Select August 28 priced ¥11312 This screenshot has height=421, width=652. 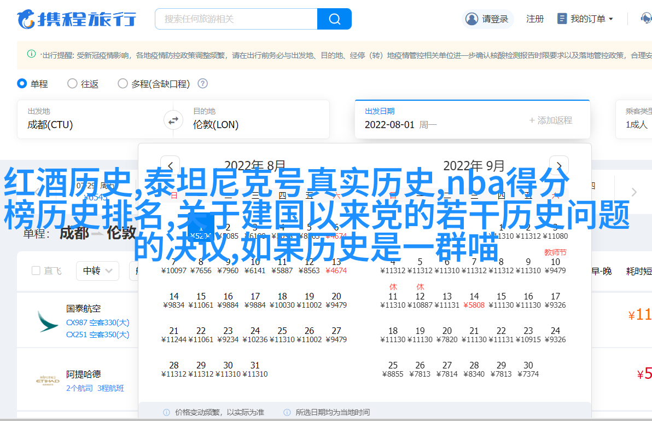pos(174,370)
